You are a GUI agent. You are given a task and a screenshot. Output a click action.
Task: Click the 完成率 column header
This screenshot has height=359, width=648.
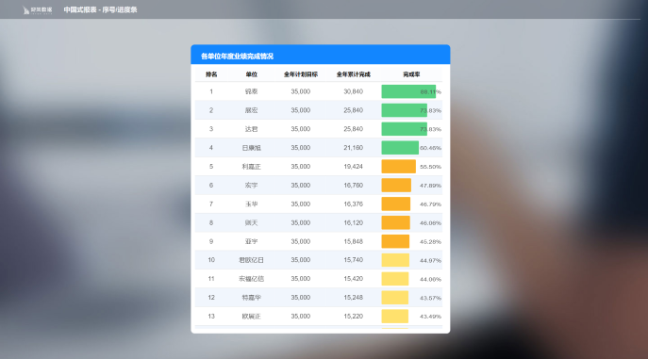click(411, 74)
